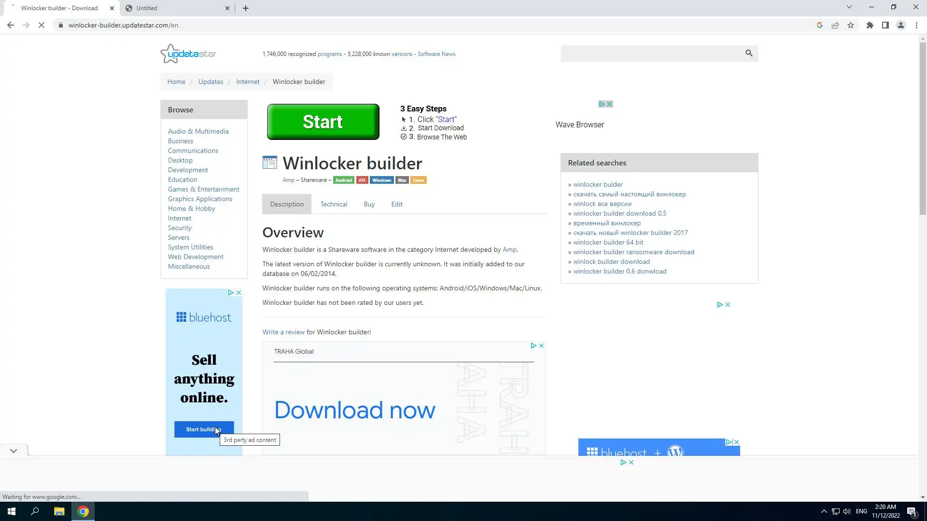The height and width of the screenshot is (521, 927).
Task: Open the Chrome extensions puzzle icon
Action: pyautogui.click(x=870, y=25)
